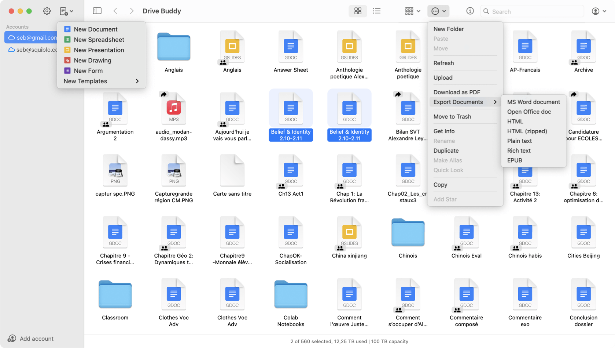Click Add account at the bottom

[x=36, y=338]
